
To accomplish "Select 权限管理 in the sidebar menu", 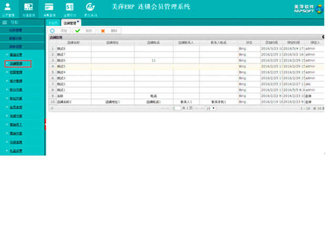I will pos(16,72).
